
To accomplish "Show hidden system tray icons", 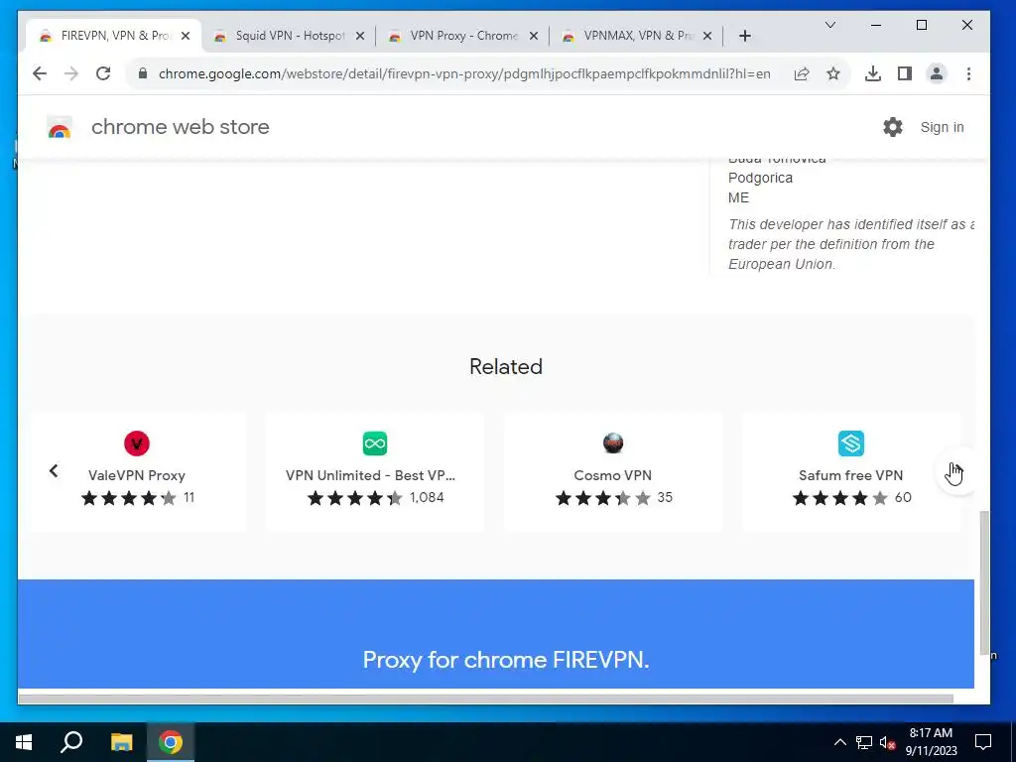I will [x=839, y=742].
